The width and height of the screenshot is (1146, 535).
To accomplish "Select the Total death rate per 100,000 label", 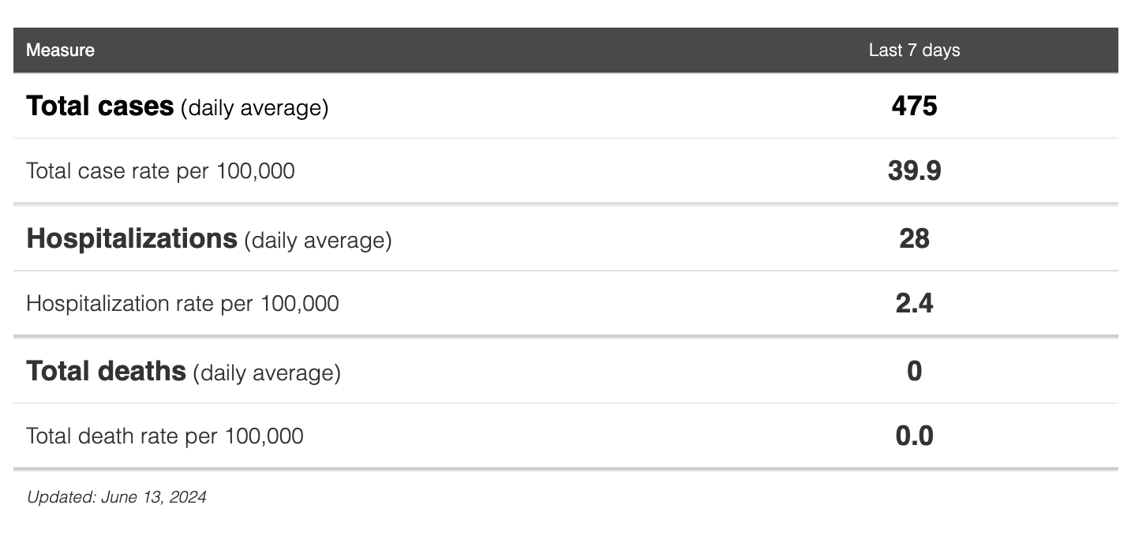I will coord(165,436).
